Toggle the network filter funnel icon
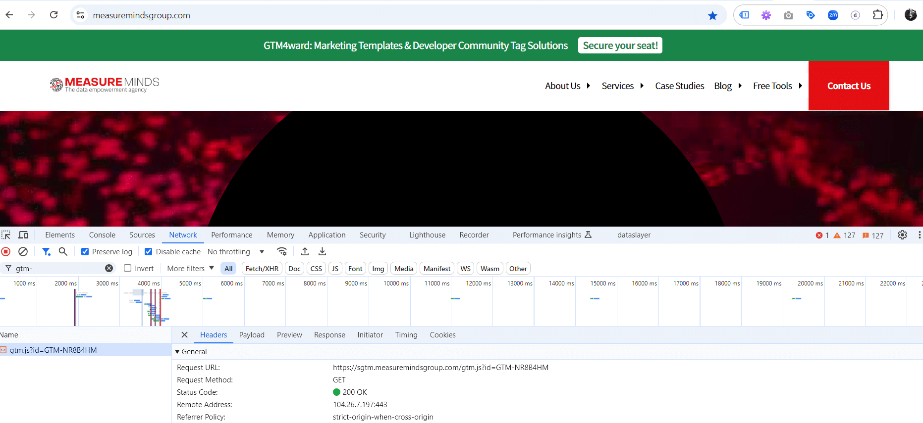 (x=46, y=251)
